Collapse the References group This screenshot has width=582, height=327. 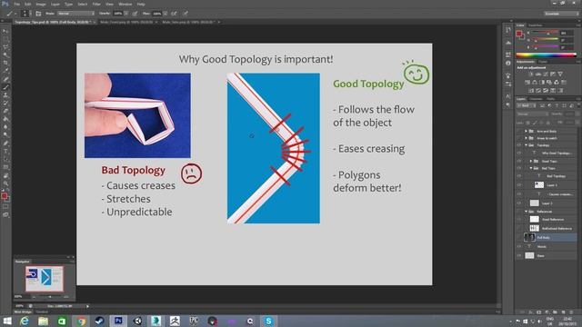(526, 212)
